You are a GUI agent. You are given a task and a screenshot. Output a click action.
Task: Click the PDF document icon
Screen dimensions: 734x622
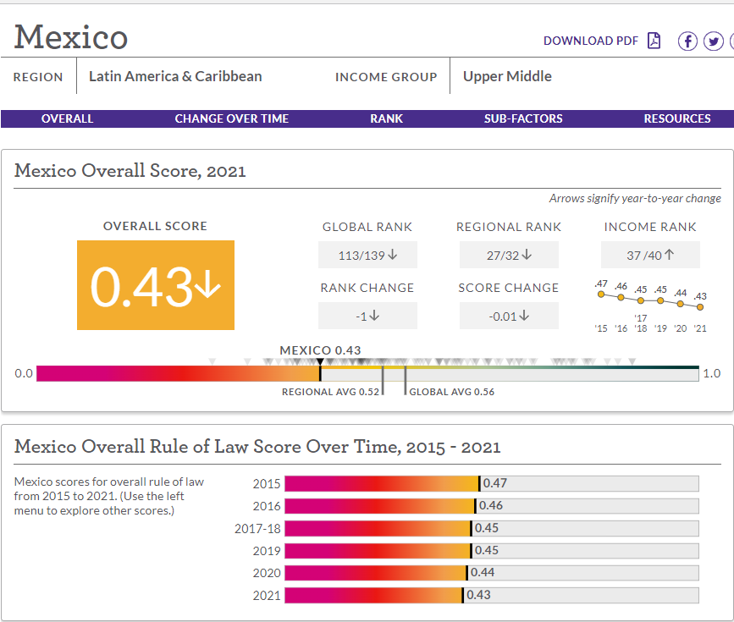(x=654, y=41)
